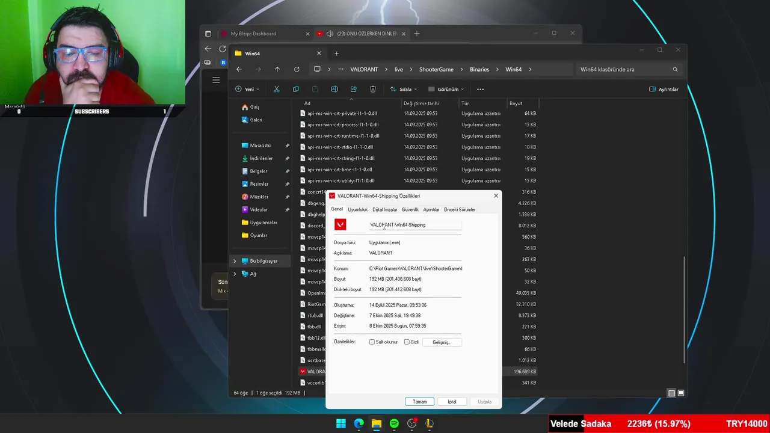Toggle the Ayrıntılar details pane

pos(664,89)
